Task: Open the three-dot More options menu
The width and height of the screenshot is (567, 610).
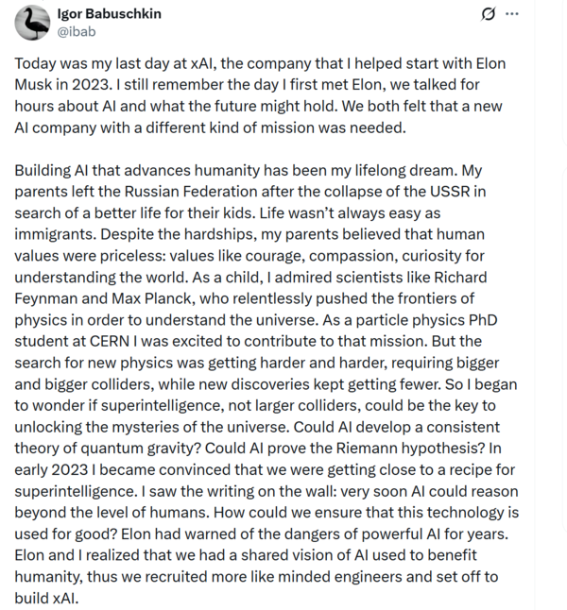Action: pyautogui.click(x=512, y=14)
